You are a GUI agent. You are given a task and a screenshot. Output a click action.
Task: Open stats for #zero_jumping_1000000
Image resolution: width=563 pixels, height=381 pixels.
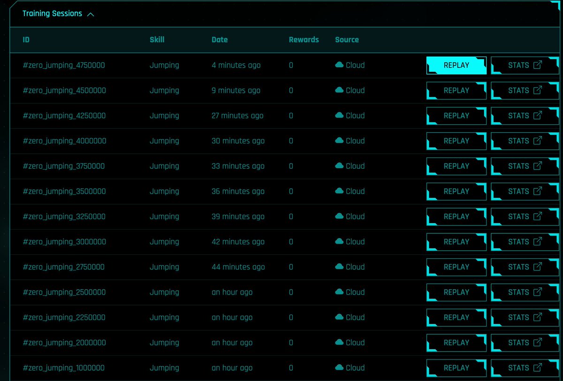pyautogui.click(x=525, y=368)
